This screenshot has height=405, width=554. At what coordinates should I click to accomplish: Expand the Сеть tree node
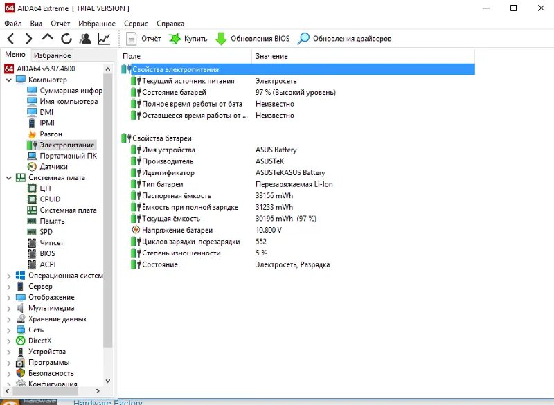point(9,330)
